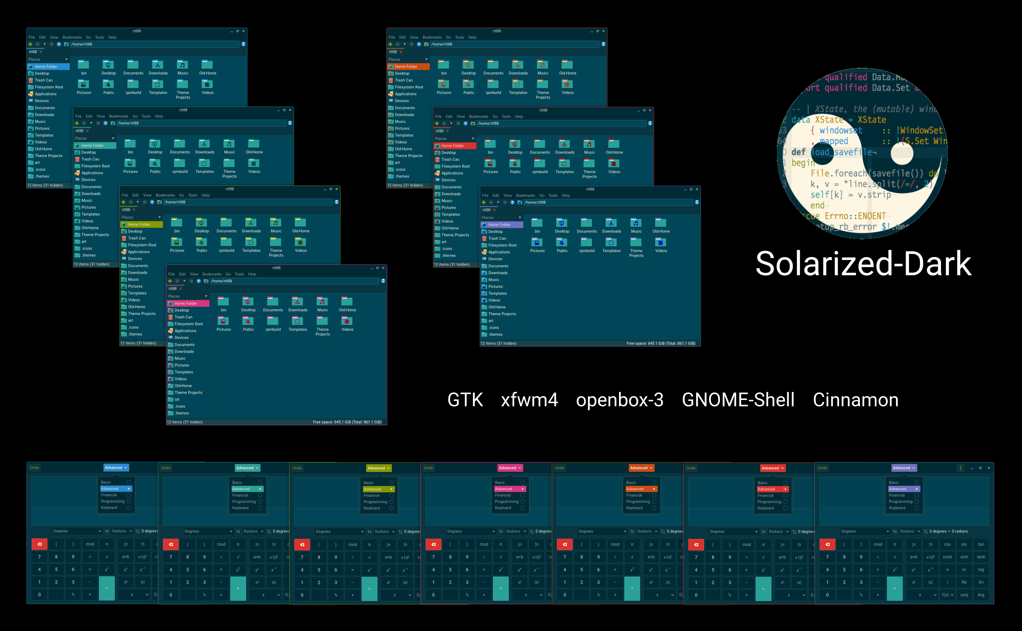This screenshot has width=1022, height=631.
Task: Open the Radians unit dropdown in the violet calculator
Action: (x=910, y=531)
